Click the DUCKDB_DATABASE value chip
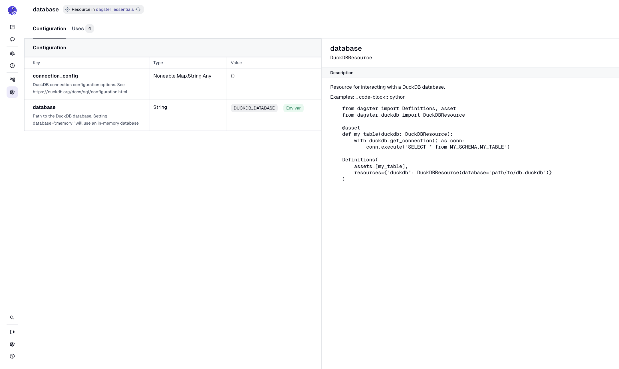This screenshot has height=369, width=619. click(254, 108)
